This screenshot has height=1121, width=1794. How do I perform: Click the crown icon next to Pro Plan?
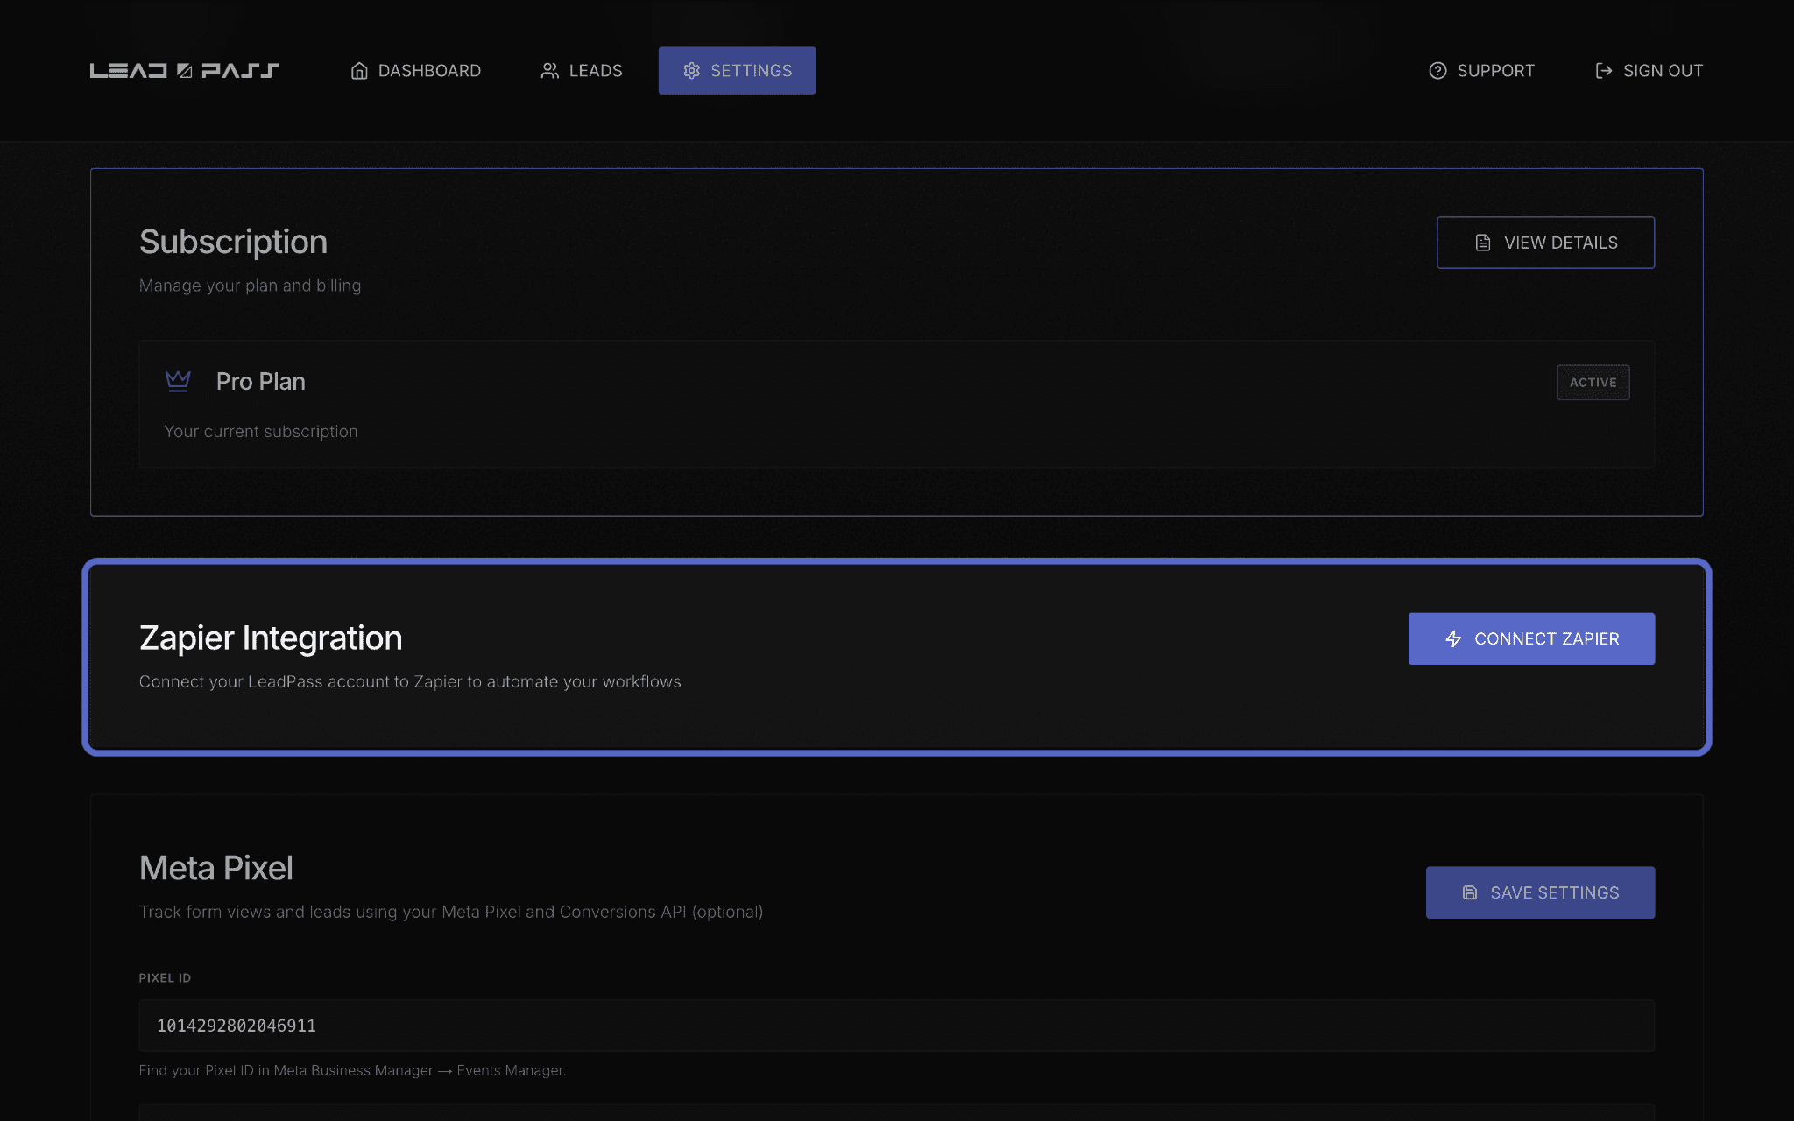click(178, 381)
